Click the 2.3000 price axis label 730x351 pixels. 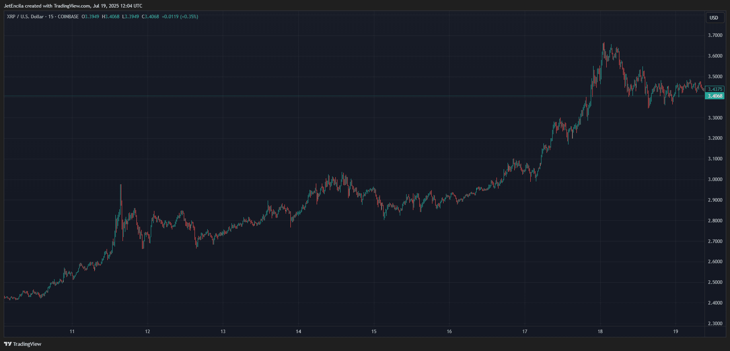tap(715, 324)
